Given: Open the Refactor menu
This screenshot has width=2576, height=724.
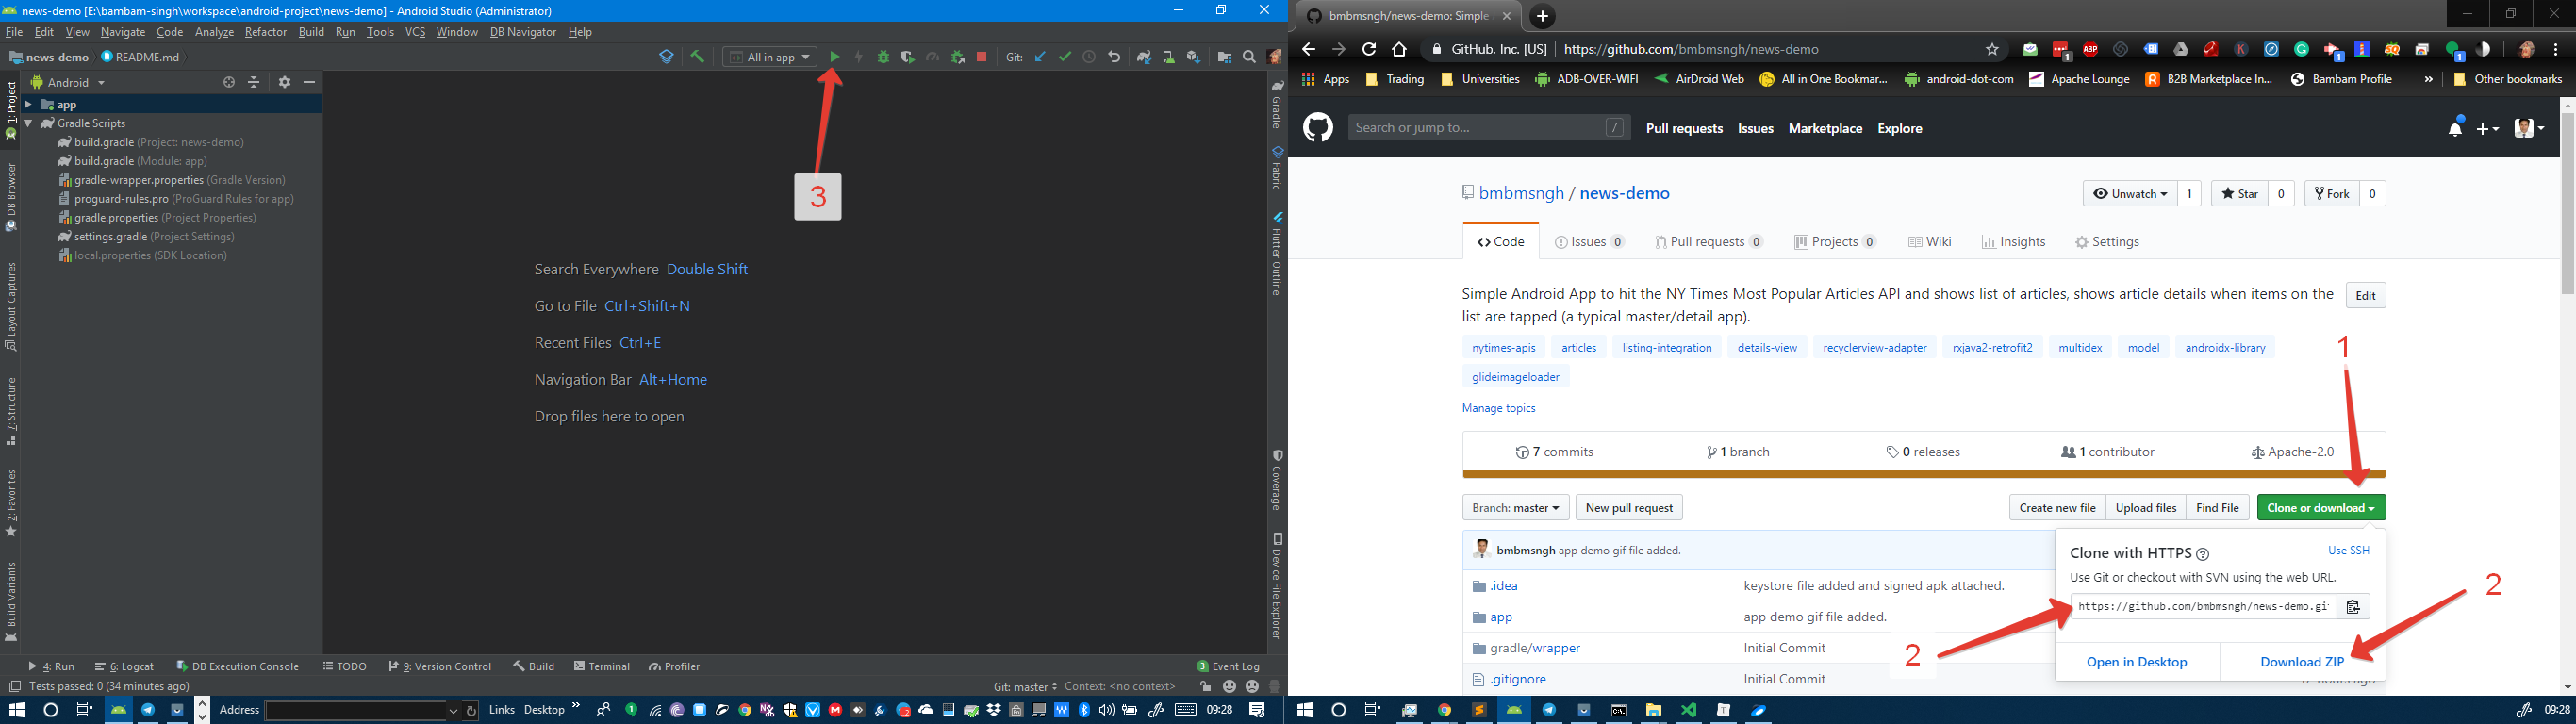Looking at the screenshot, I should click(x=265, y=32).
